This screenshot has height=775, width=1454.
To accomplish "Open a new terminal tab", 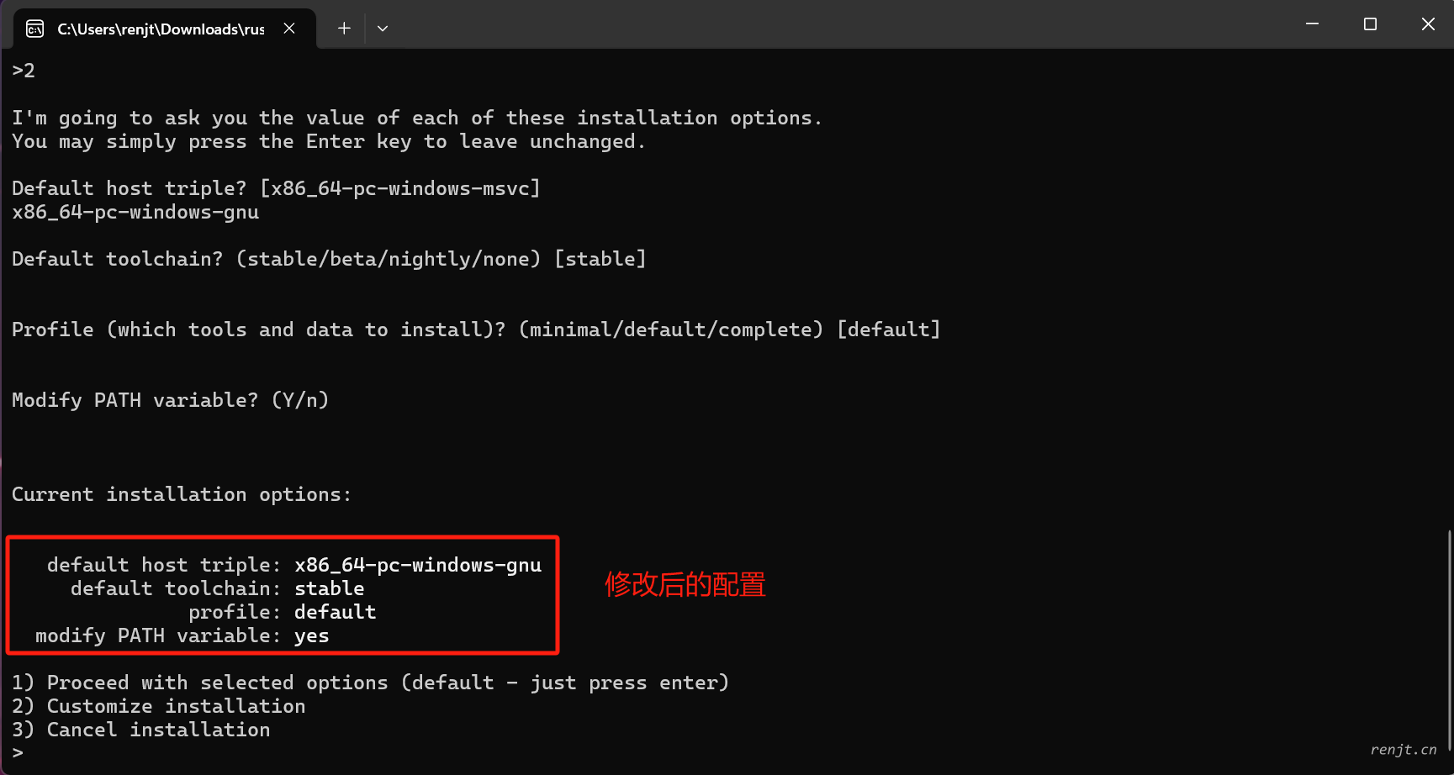I will click(344, 29).
